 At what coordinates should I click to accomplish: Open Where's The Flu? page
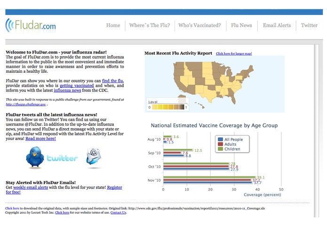150,25
